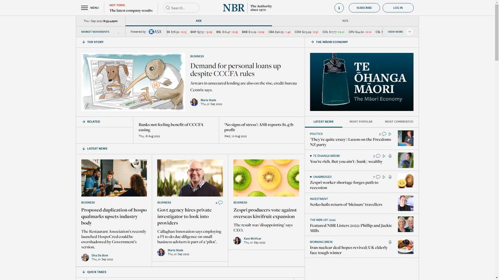Open comments on Zespri worker shortage article
The image size is (499, 280).
tap(378, 177)
